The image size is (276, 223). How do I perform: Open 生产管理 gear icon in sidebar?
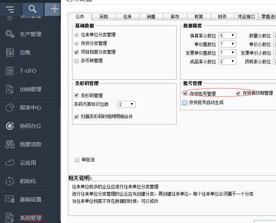(x=10, y=34)
